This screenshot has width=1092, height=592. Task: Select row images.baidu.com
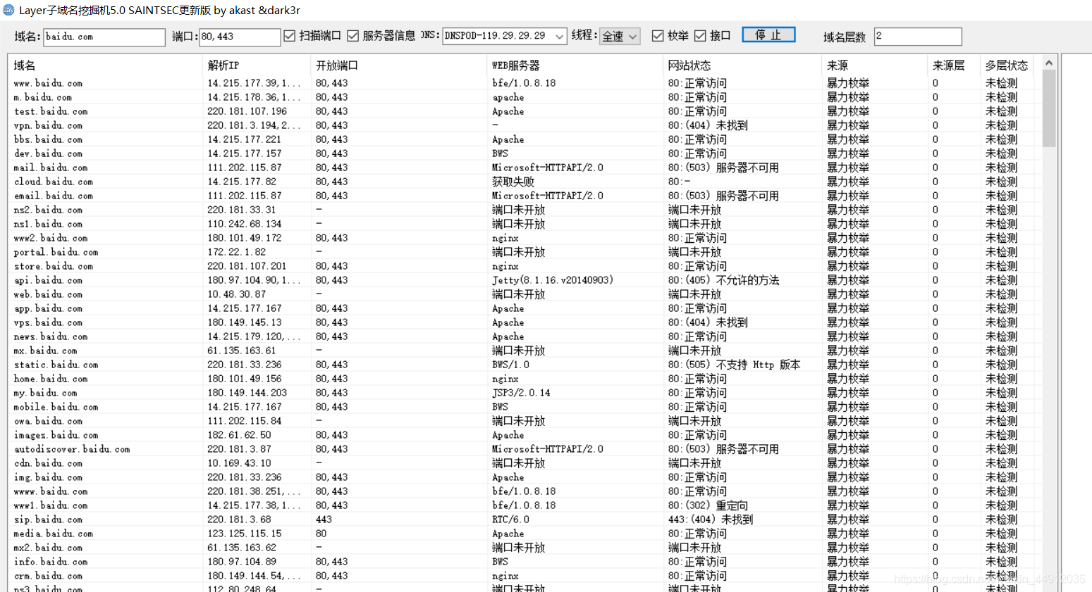(x=524, y=435)
